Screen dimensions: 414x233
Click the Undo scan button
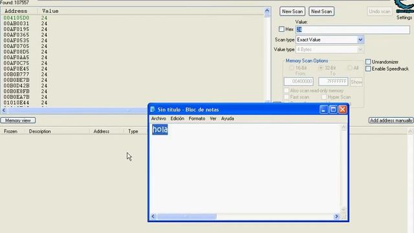(380, 12)
